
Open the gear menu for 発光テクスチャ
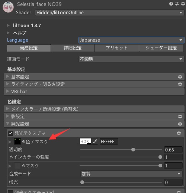pos(179,133)
